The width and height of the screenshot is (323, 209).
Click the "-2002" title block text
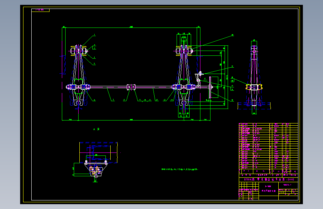290,179
